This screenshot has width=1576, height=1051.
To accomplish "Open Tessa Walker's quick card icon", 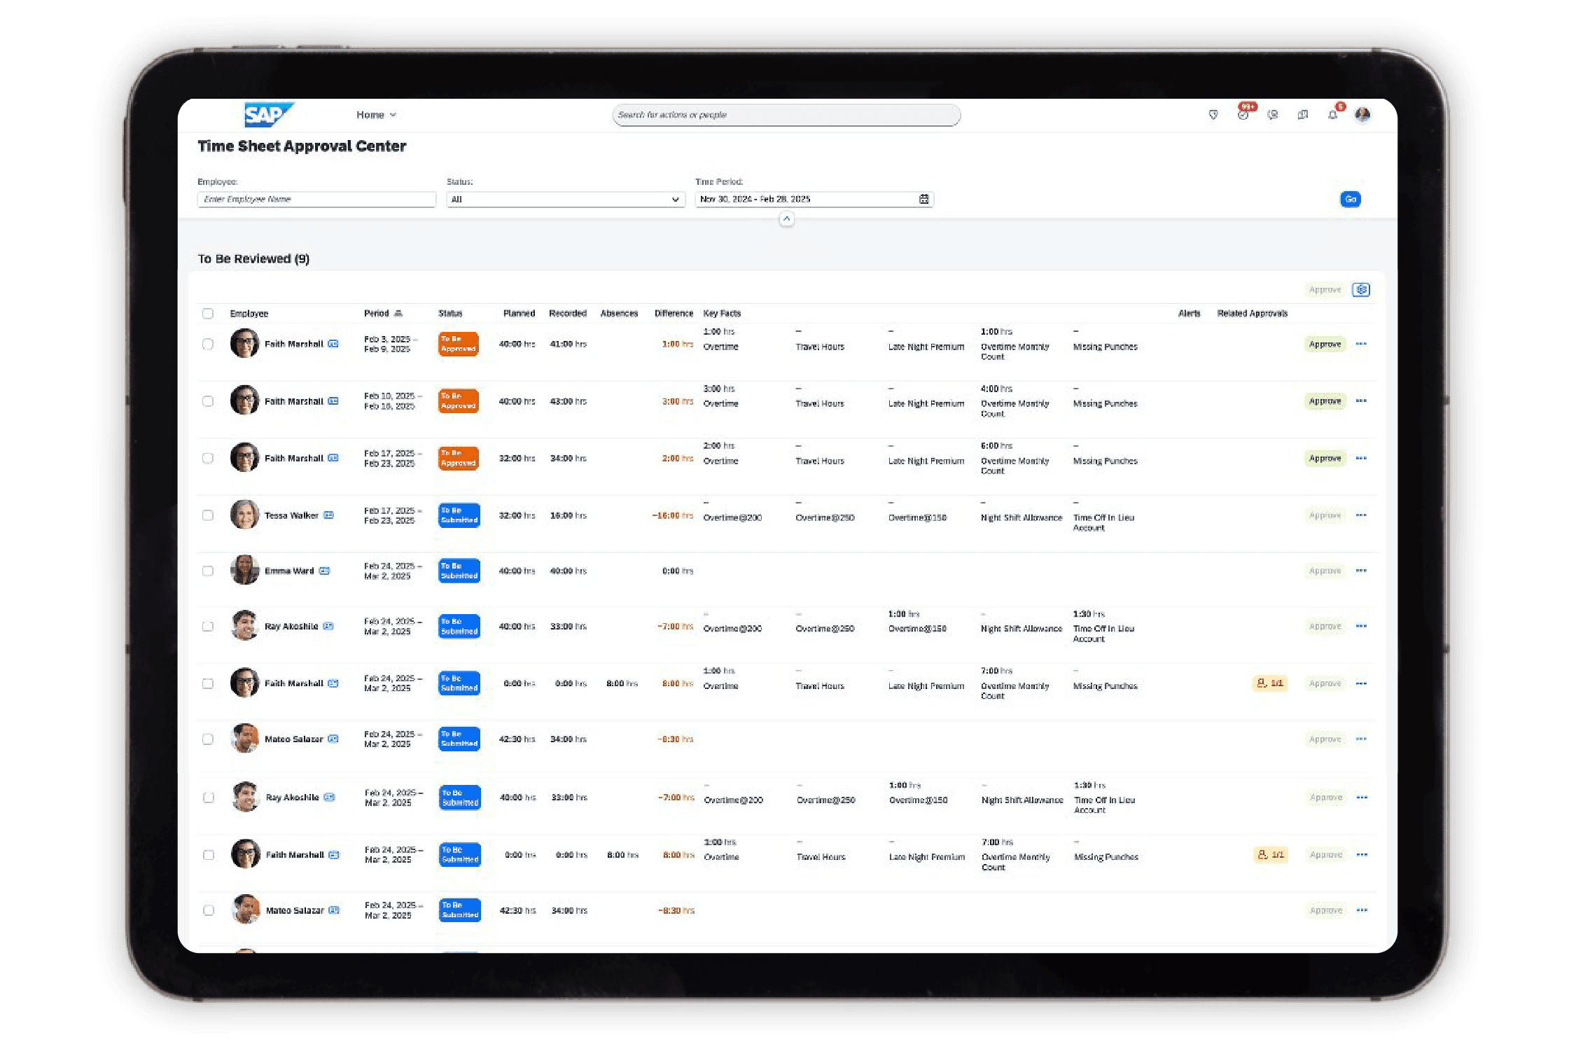I will pyautogui.click(x=328, y=515).
